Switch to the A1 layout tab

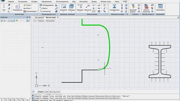tap(58, 91)
